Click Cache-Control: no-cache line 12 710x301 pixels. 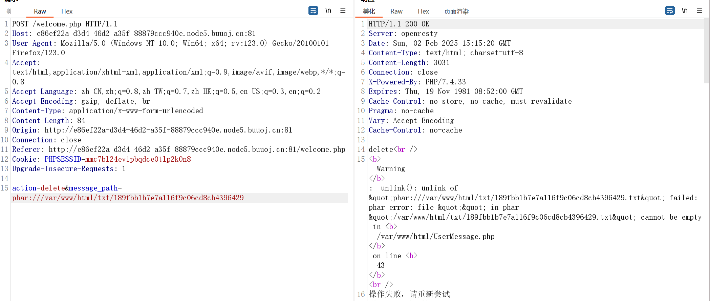[x=415, y=130]
